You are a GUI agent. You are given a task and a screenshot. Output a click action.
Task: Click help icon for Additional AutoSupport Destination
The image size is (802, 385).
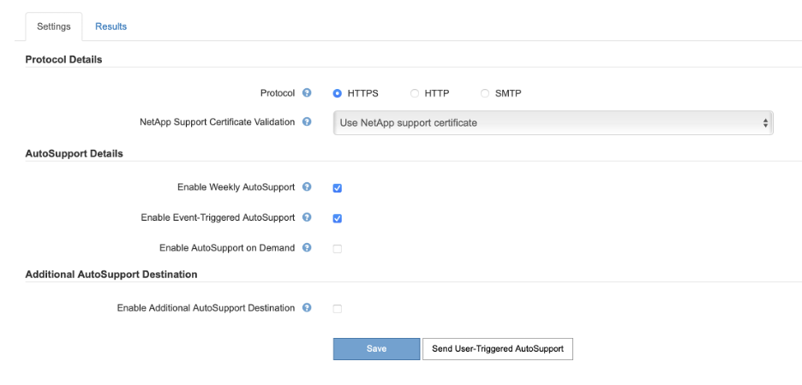(307, 308)
